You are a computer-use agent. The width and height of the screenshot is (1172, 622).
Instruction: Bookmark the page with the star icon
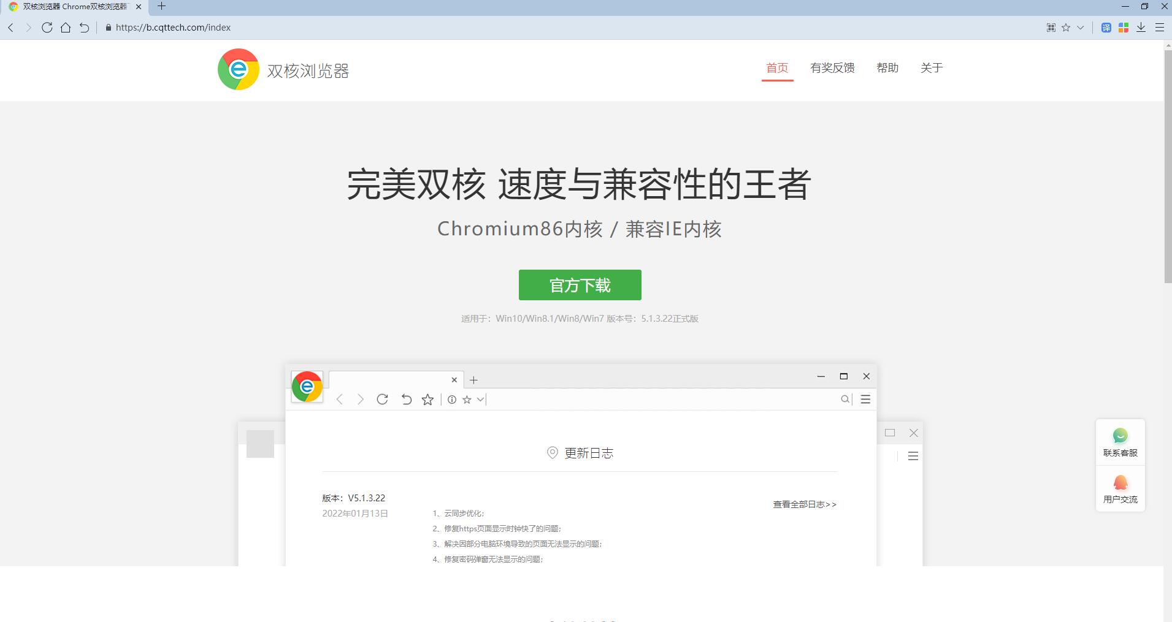pyautogui.click(x=1065, y=28)
